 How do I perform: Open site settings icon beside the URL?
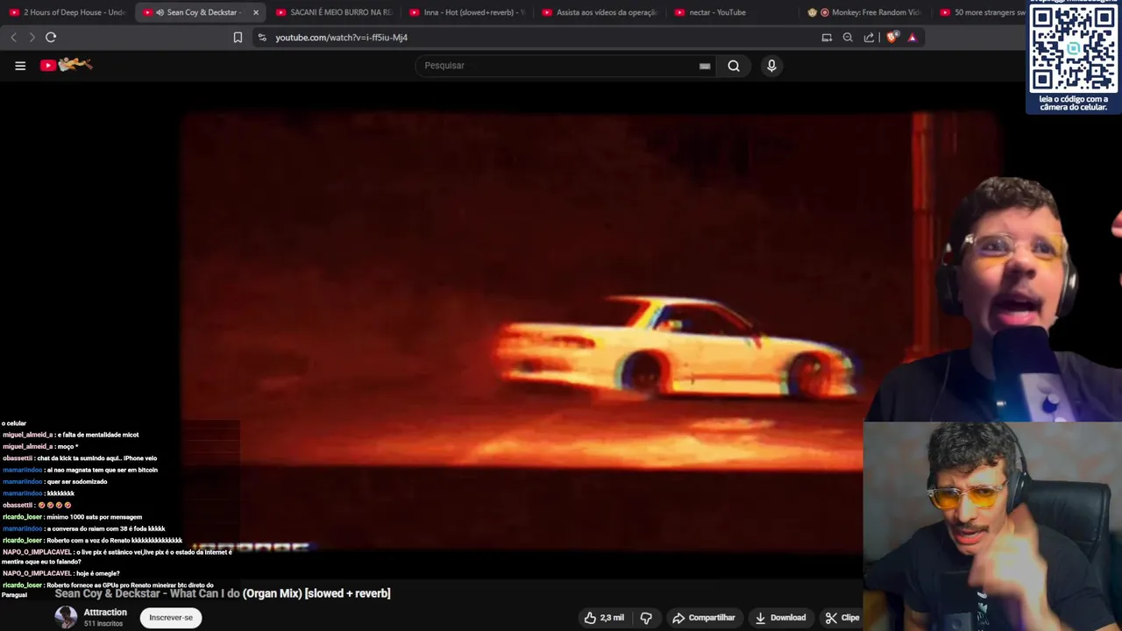point(262,38)
